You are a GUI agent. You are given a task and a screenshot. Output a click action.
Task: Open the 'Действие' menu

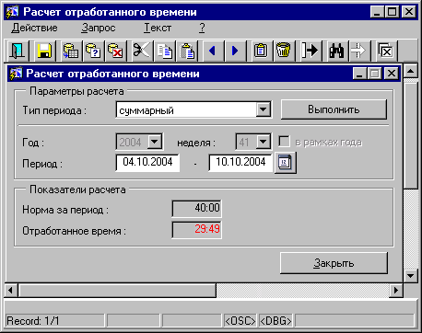click(34, 28)
